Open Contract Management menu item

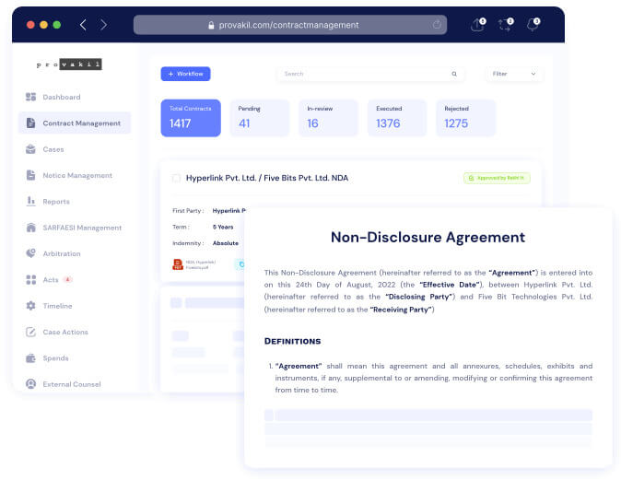tap(75, 123)
